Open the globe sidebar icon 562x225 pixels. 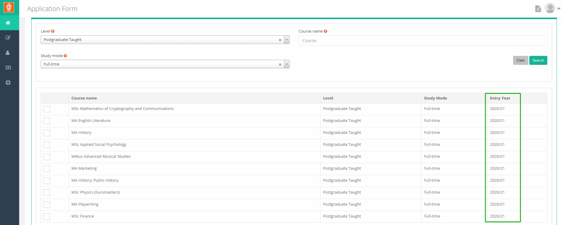tap(8, 82)
